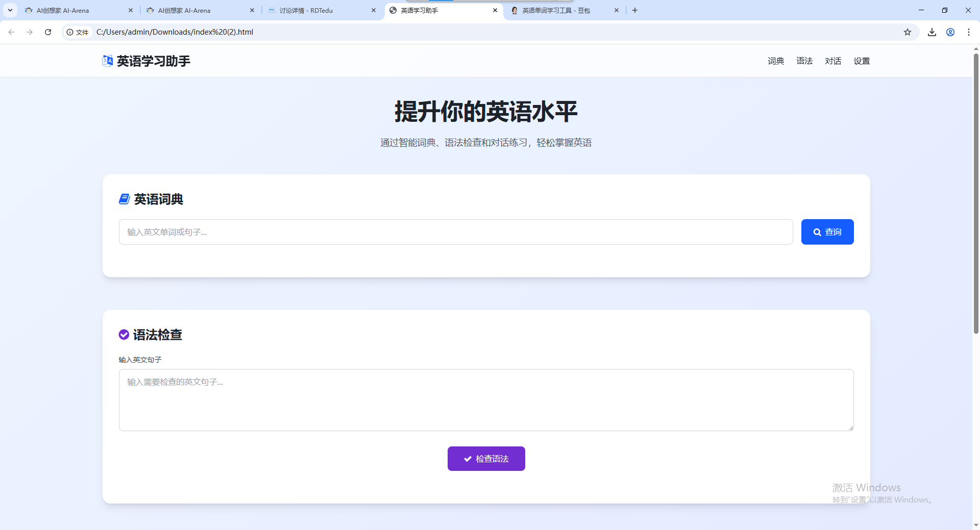Go forward to next page
The height and width of the screenshot is (530, 980).
pos(30,32)
